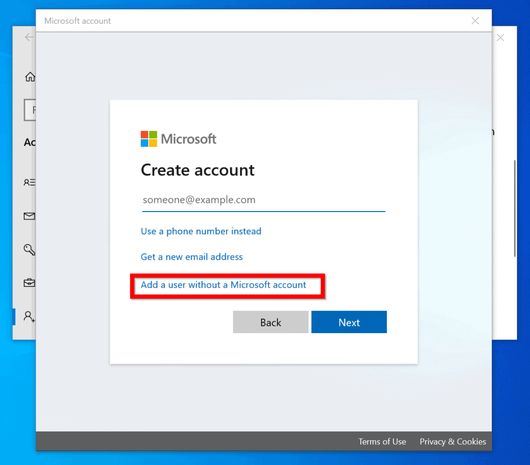This screenshot has width=530, height=465.
Task: Click the Next button
Action: (x=349, y=322)
